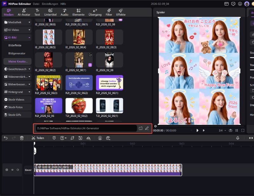Click the mirror flip icon
The image size is (254, 196).
88,138
